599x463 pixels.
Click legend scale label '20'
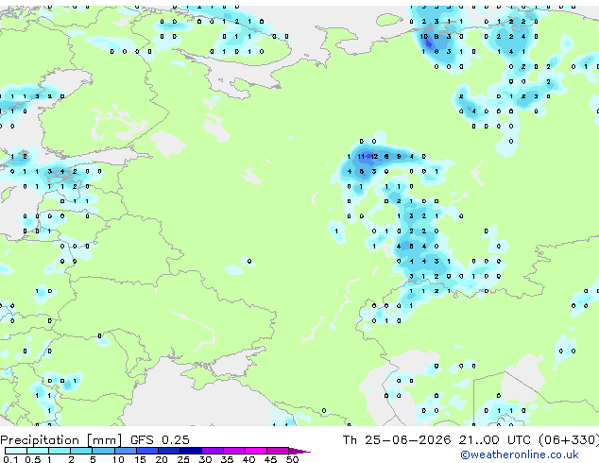(x=162, y=459)
